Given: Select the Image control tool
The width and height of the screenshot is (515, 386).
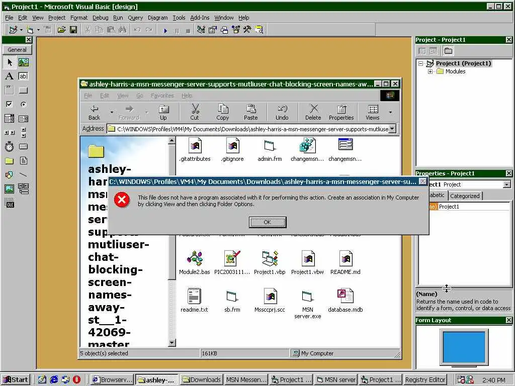Looking at the screenshot, I should [10, 189].
